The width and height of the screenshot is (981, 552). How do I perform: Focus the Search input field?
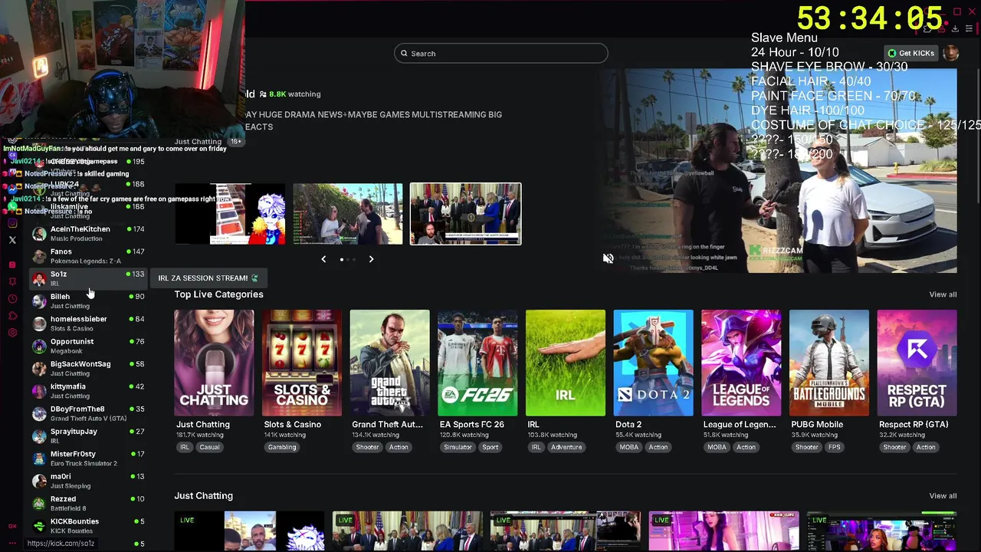tap(501, 54)
